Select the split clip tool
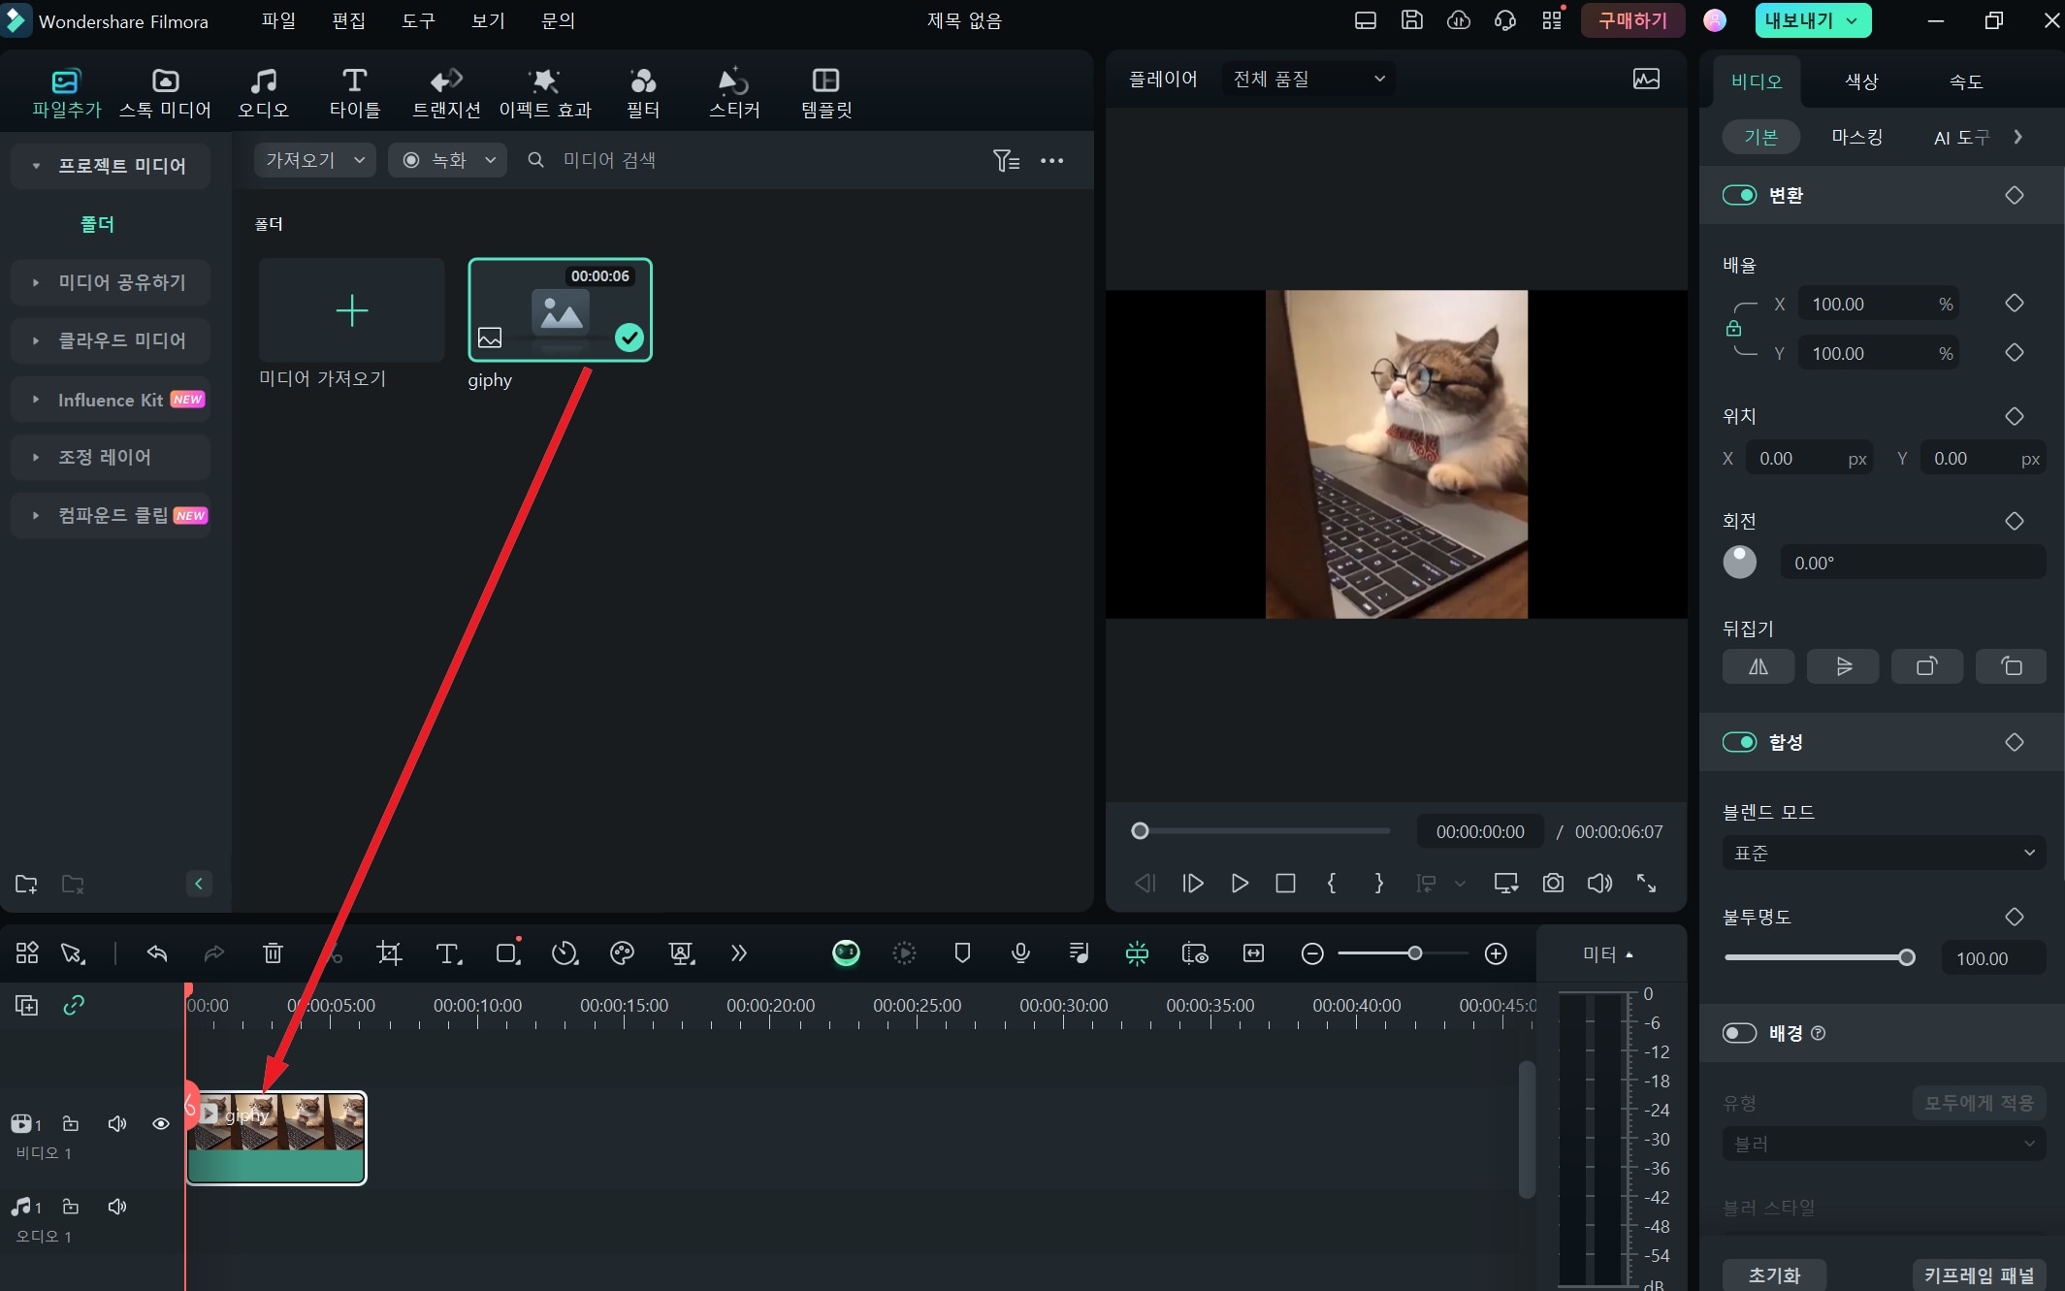 pyautogui.click(x=330, y=953)
